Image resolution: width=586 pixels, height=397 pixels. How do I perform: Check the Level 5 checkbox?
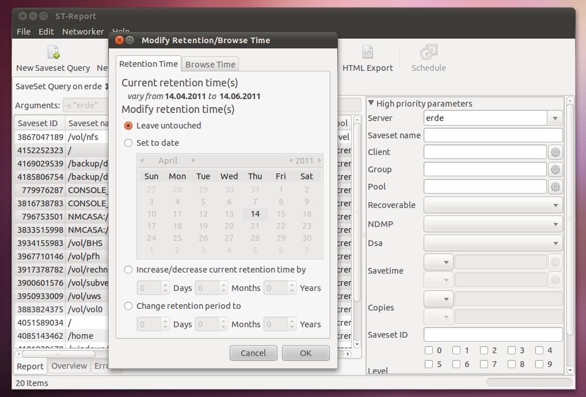click(x=429, y=364)
